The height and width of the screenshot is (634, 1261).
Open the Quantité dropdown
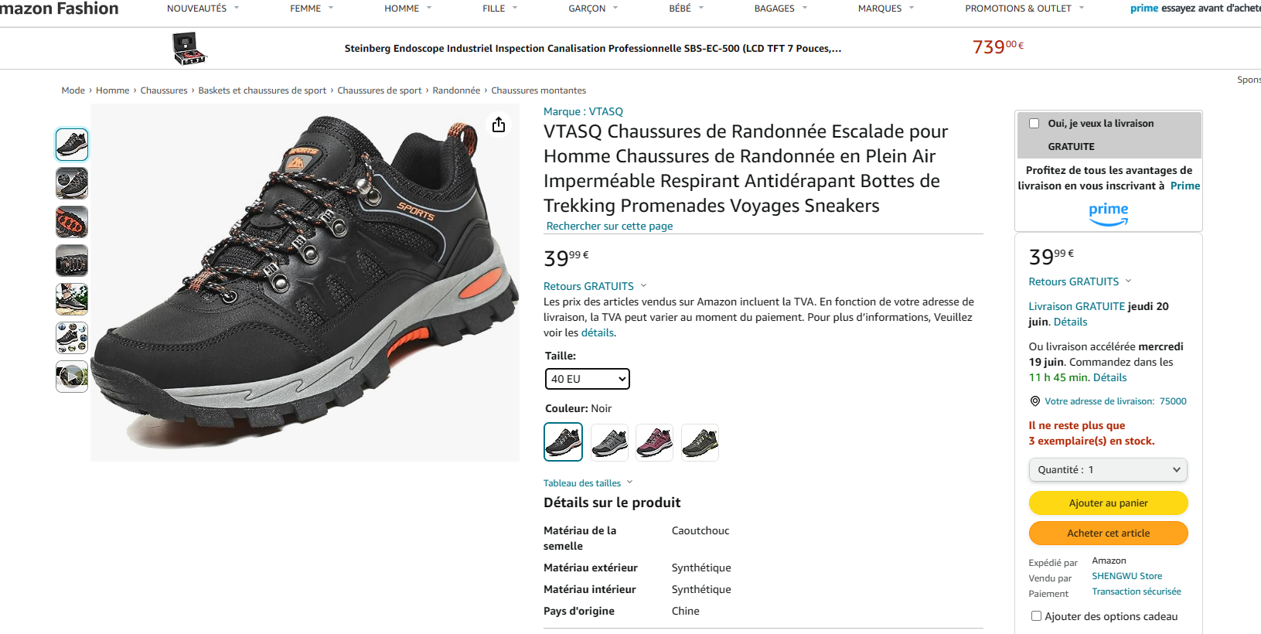(1108, 469)
